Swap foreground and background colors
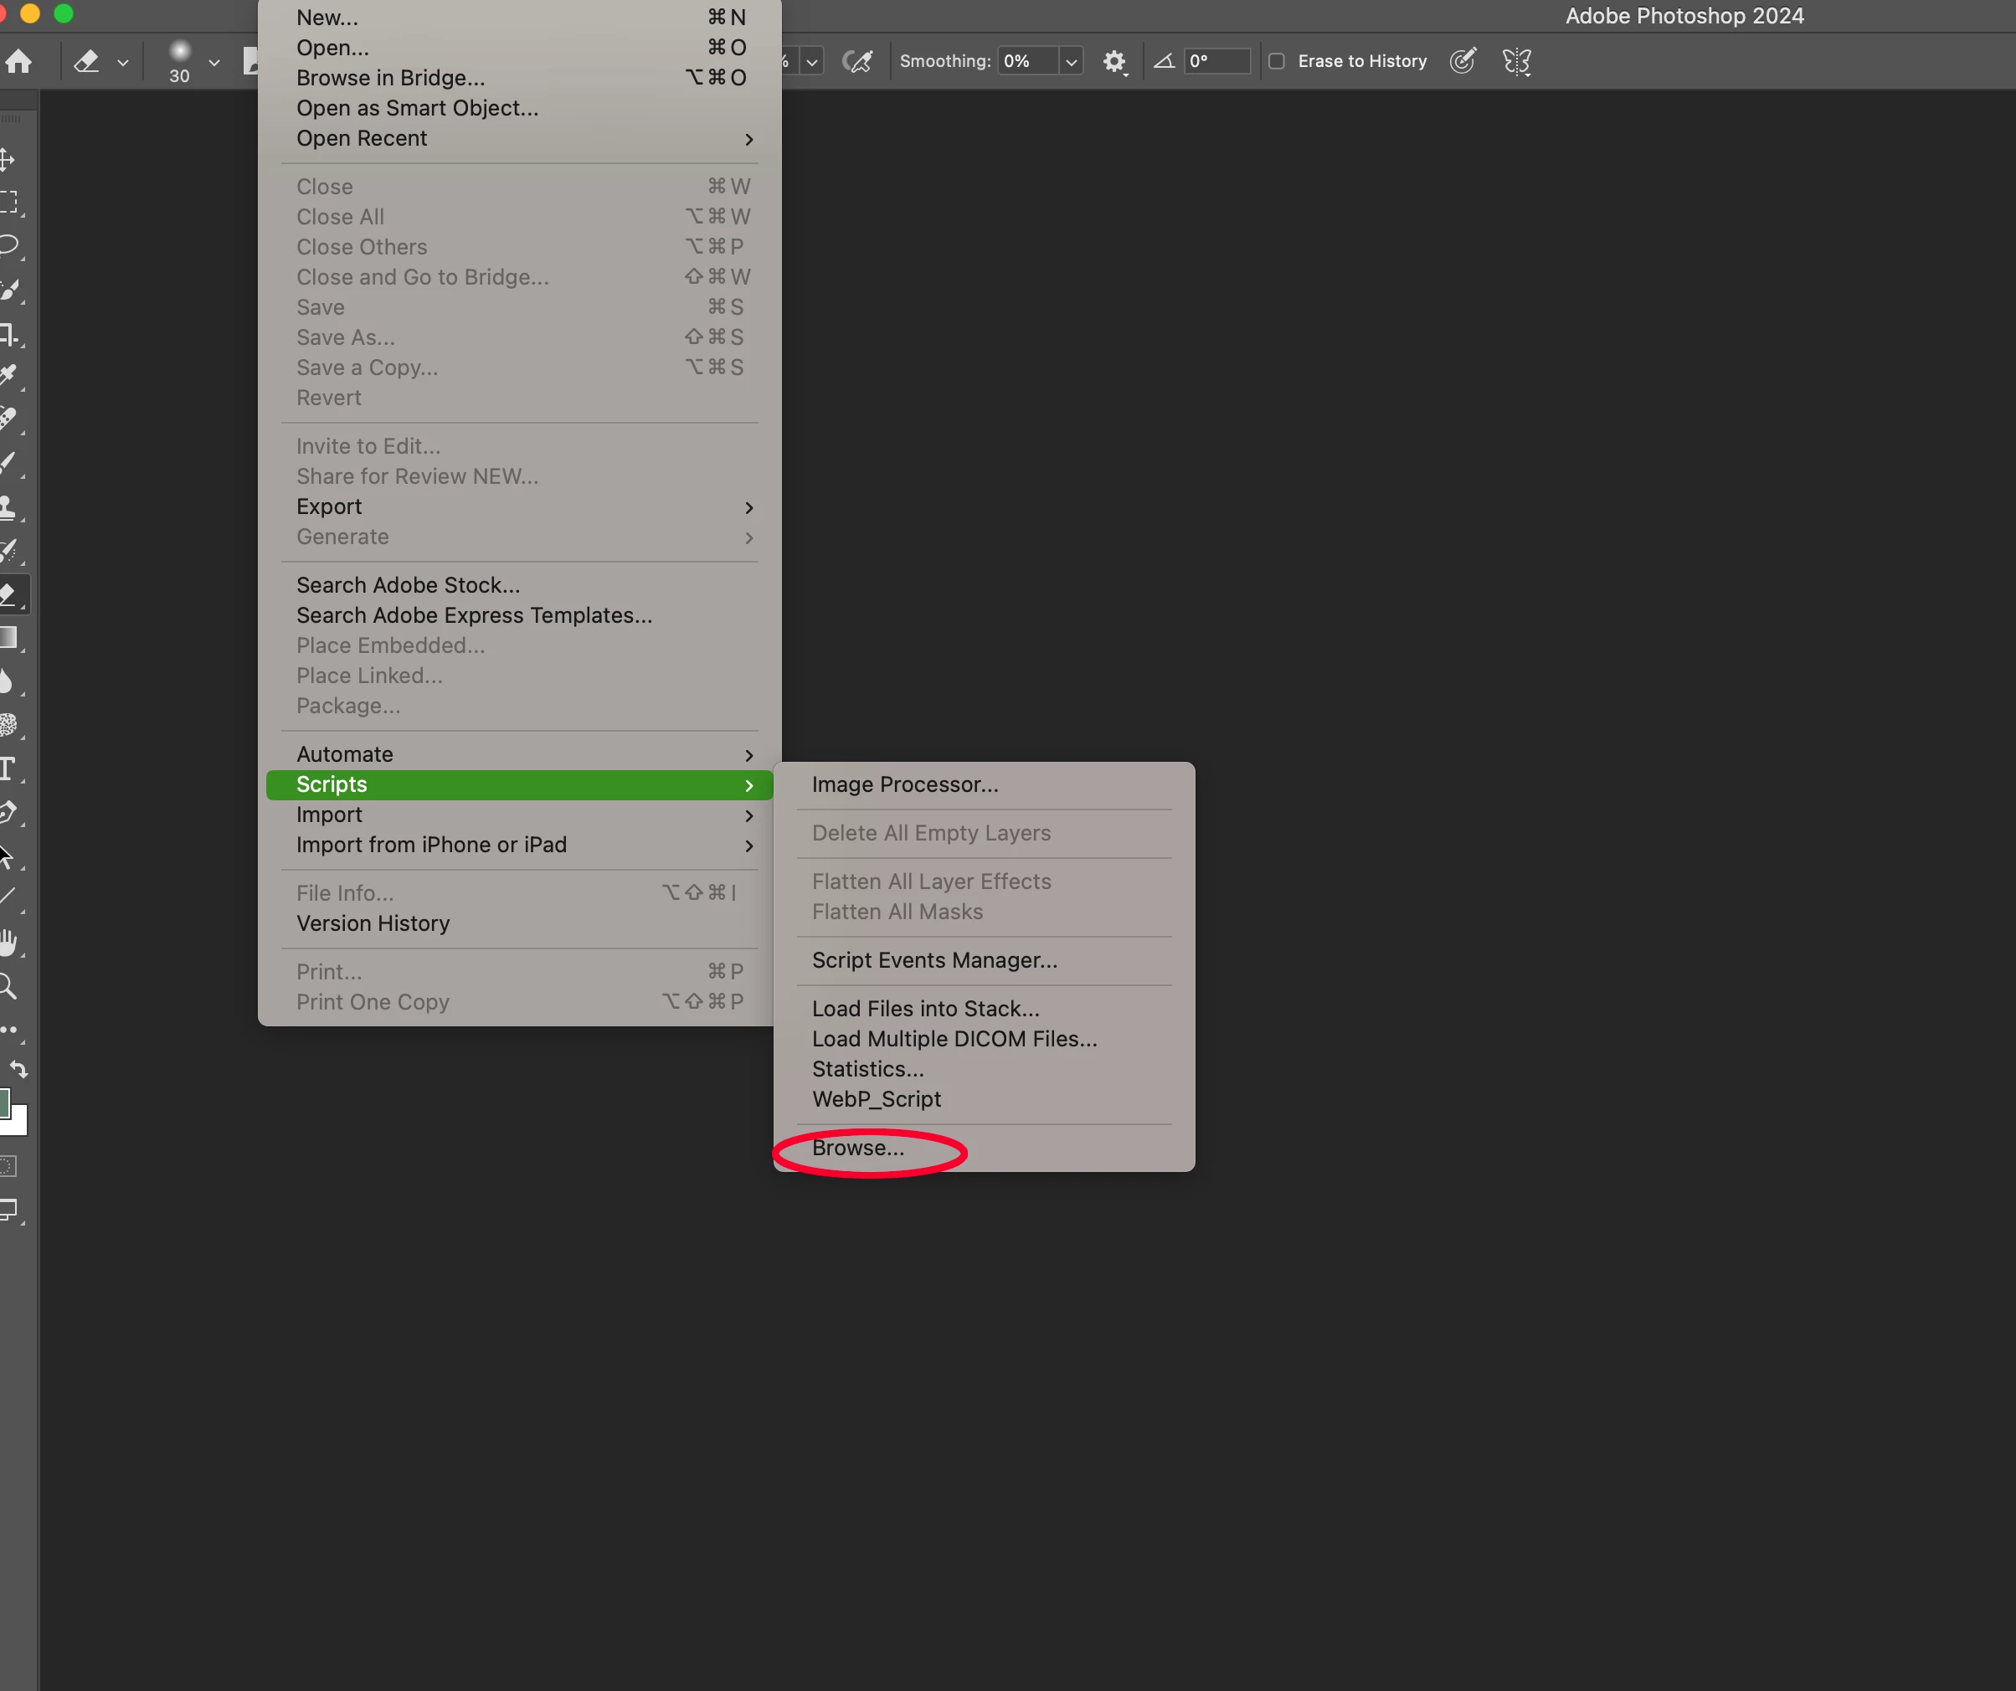The image size is (2016, 1691). pos(19,1069)
